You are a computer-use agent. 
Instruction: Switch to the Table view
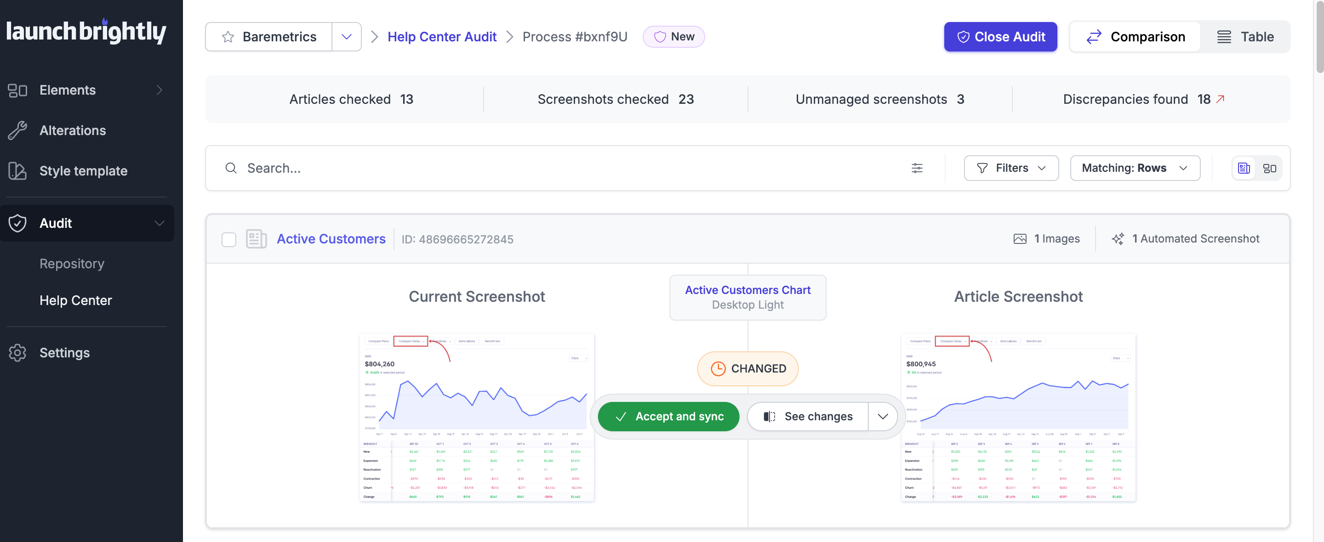(x=1245, y=37)
